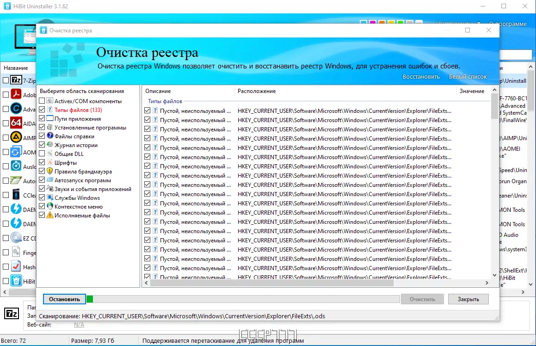This screenshot has height=346, width=536.
Task: Toggle the Исполняемые файлы checkbox
Action: (x=42, y=216)
